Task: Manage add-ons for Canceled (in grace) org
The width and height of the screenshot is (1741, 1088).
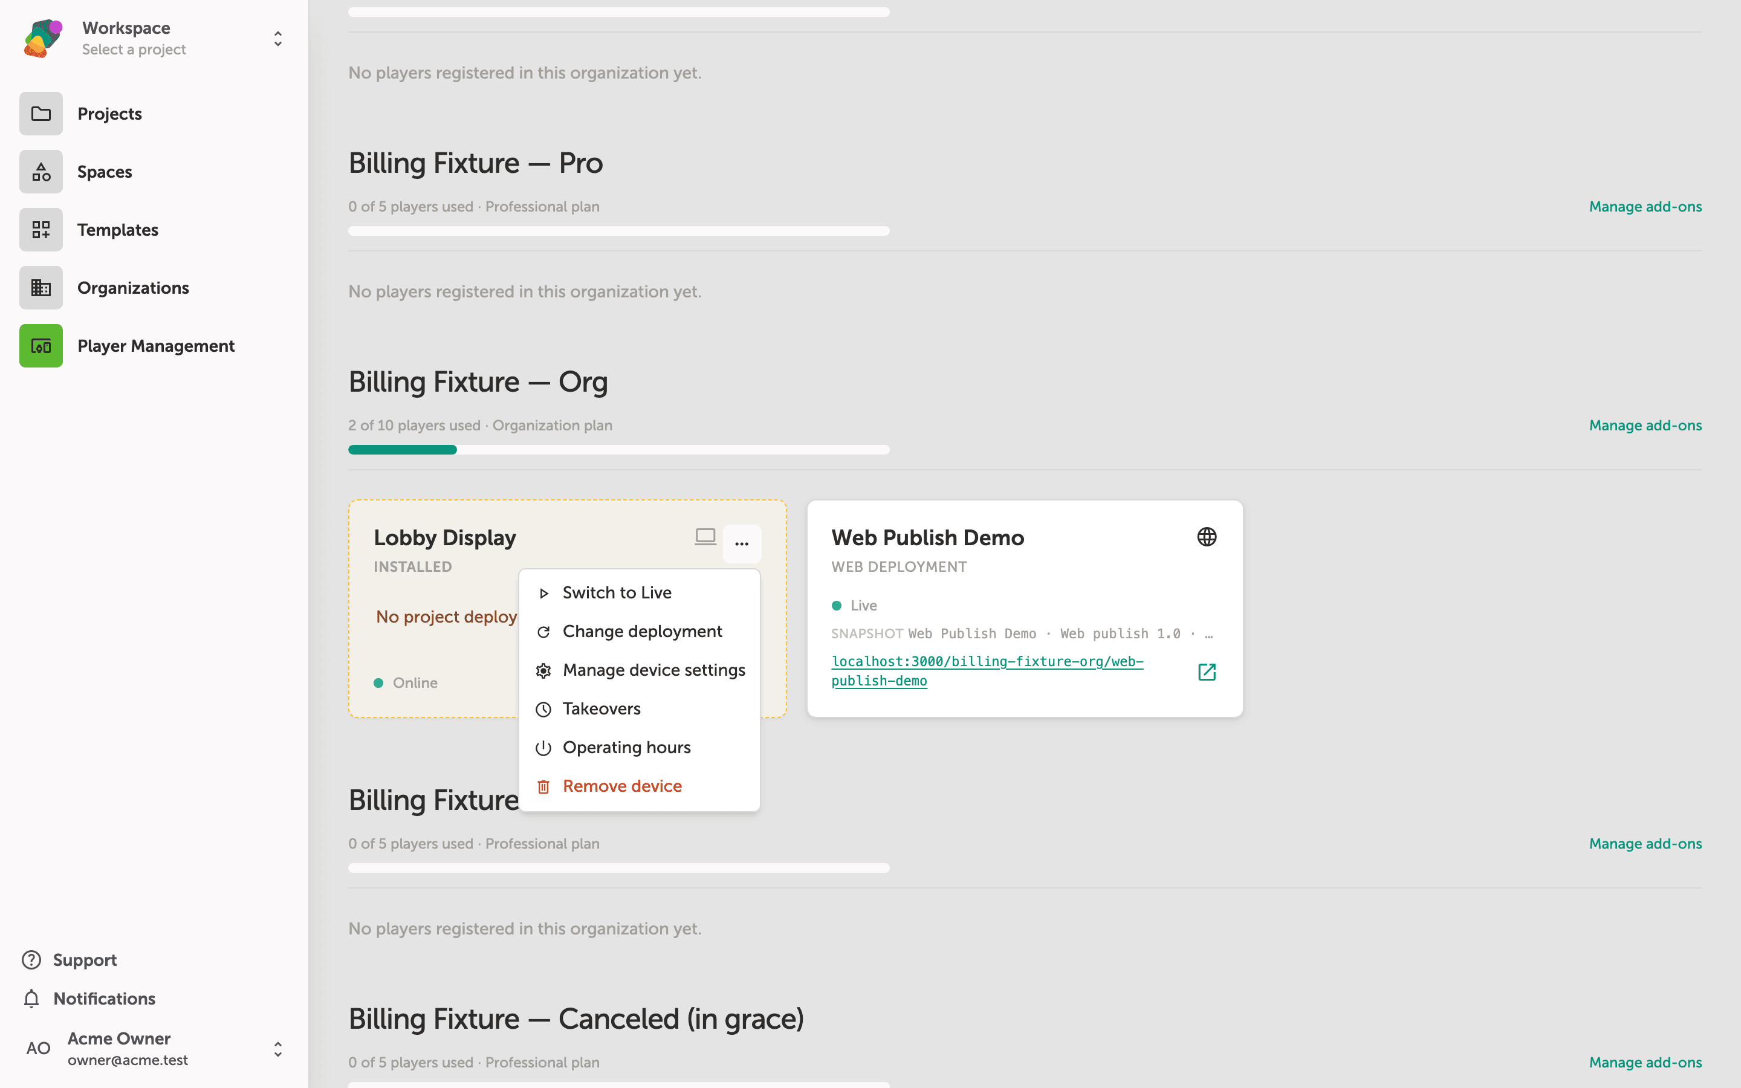Action: click(1645, 1062)
